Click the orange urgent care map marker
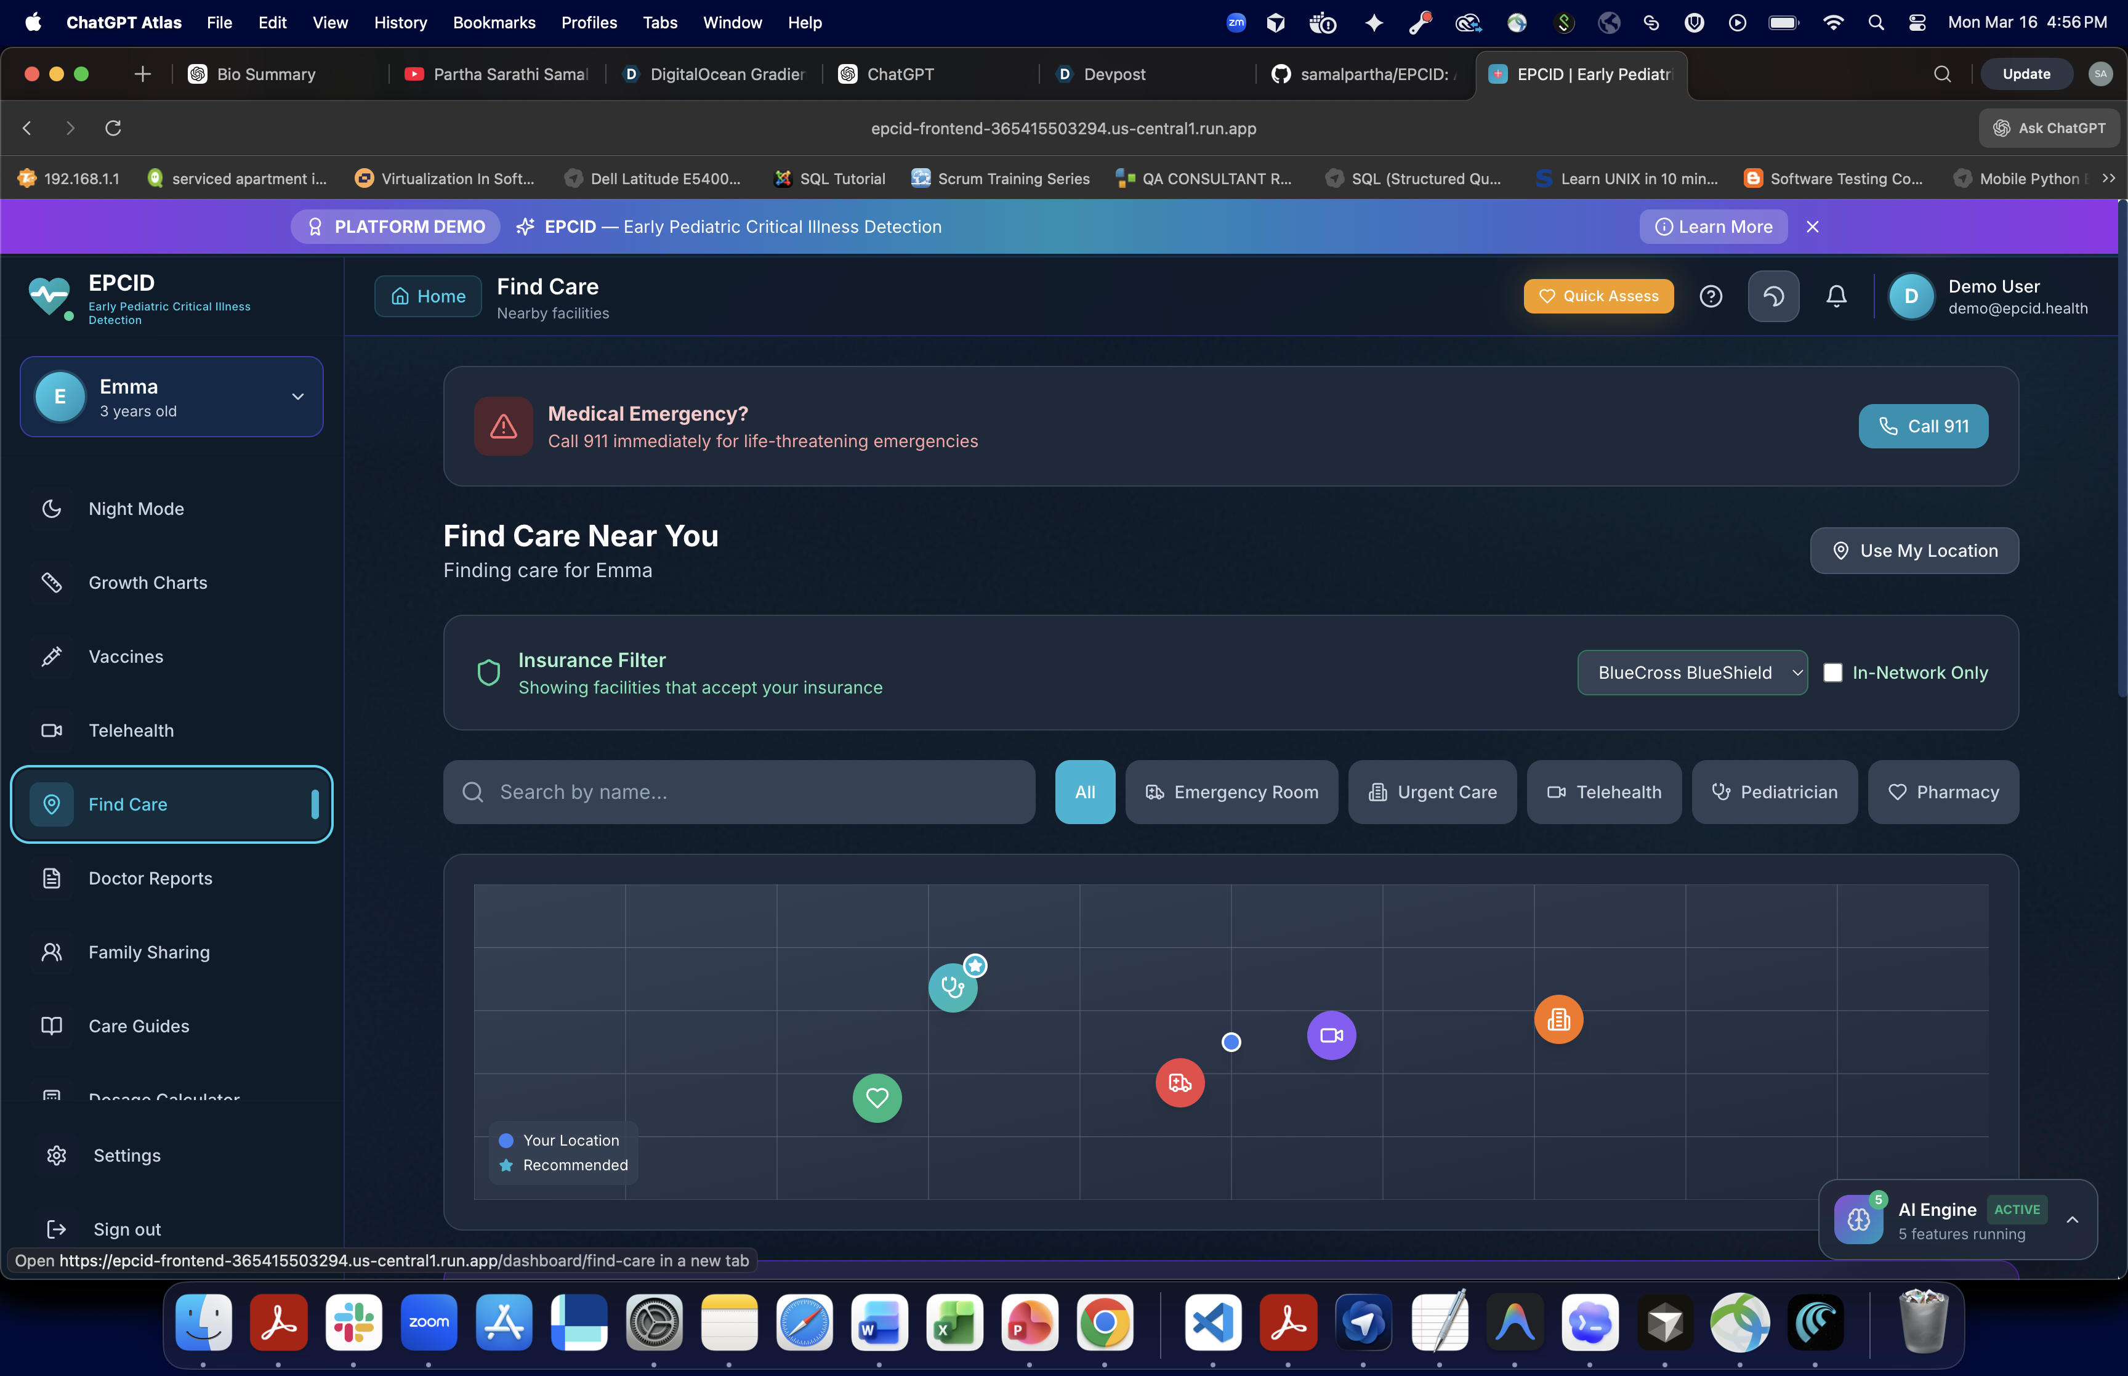 (x=1558, y=1019)
